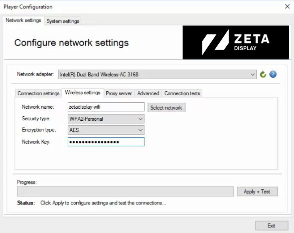The image size is (294, 233).
Task: Expand the Network adapter dropdown
Action: [x=158, y=75]
